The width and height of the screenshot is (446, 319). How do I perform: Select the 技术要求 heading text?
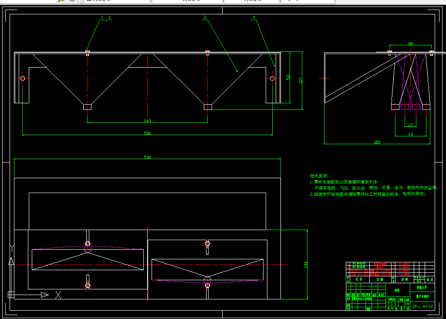(x=319, y=176)
